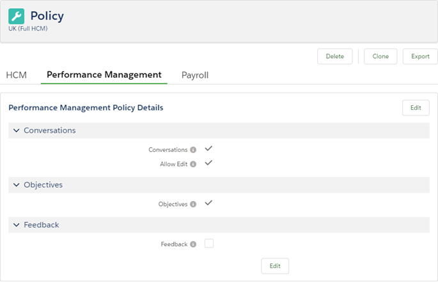Click the info icon beside Objectives field
Viewport: 438px width, 282px height.
tap(193, 204)
